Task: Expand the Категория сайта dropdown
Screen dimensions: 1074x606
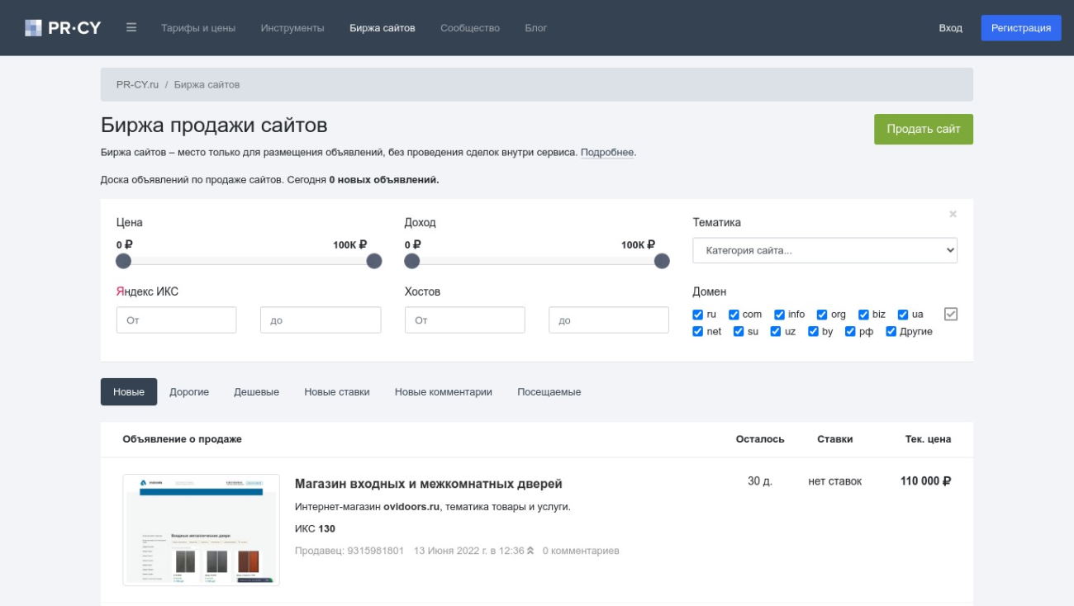Action: click(x=825, y=251)
